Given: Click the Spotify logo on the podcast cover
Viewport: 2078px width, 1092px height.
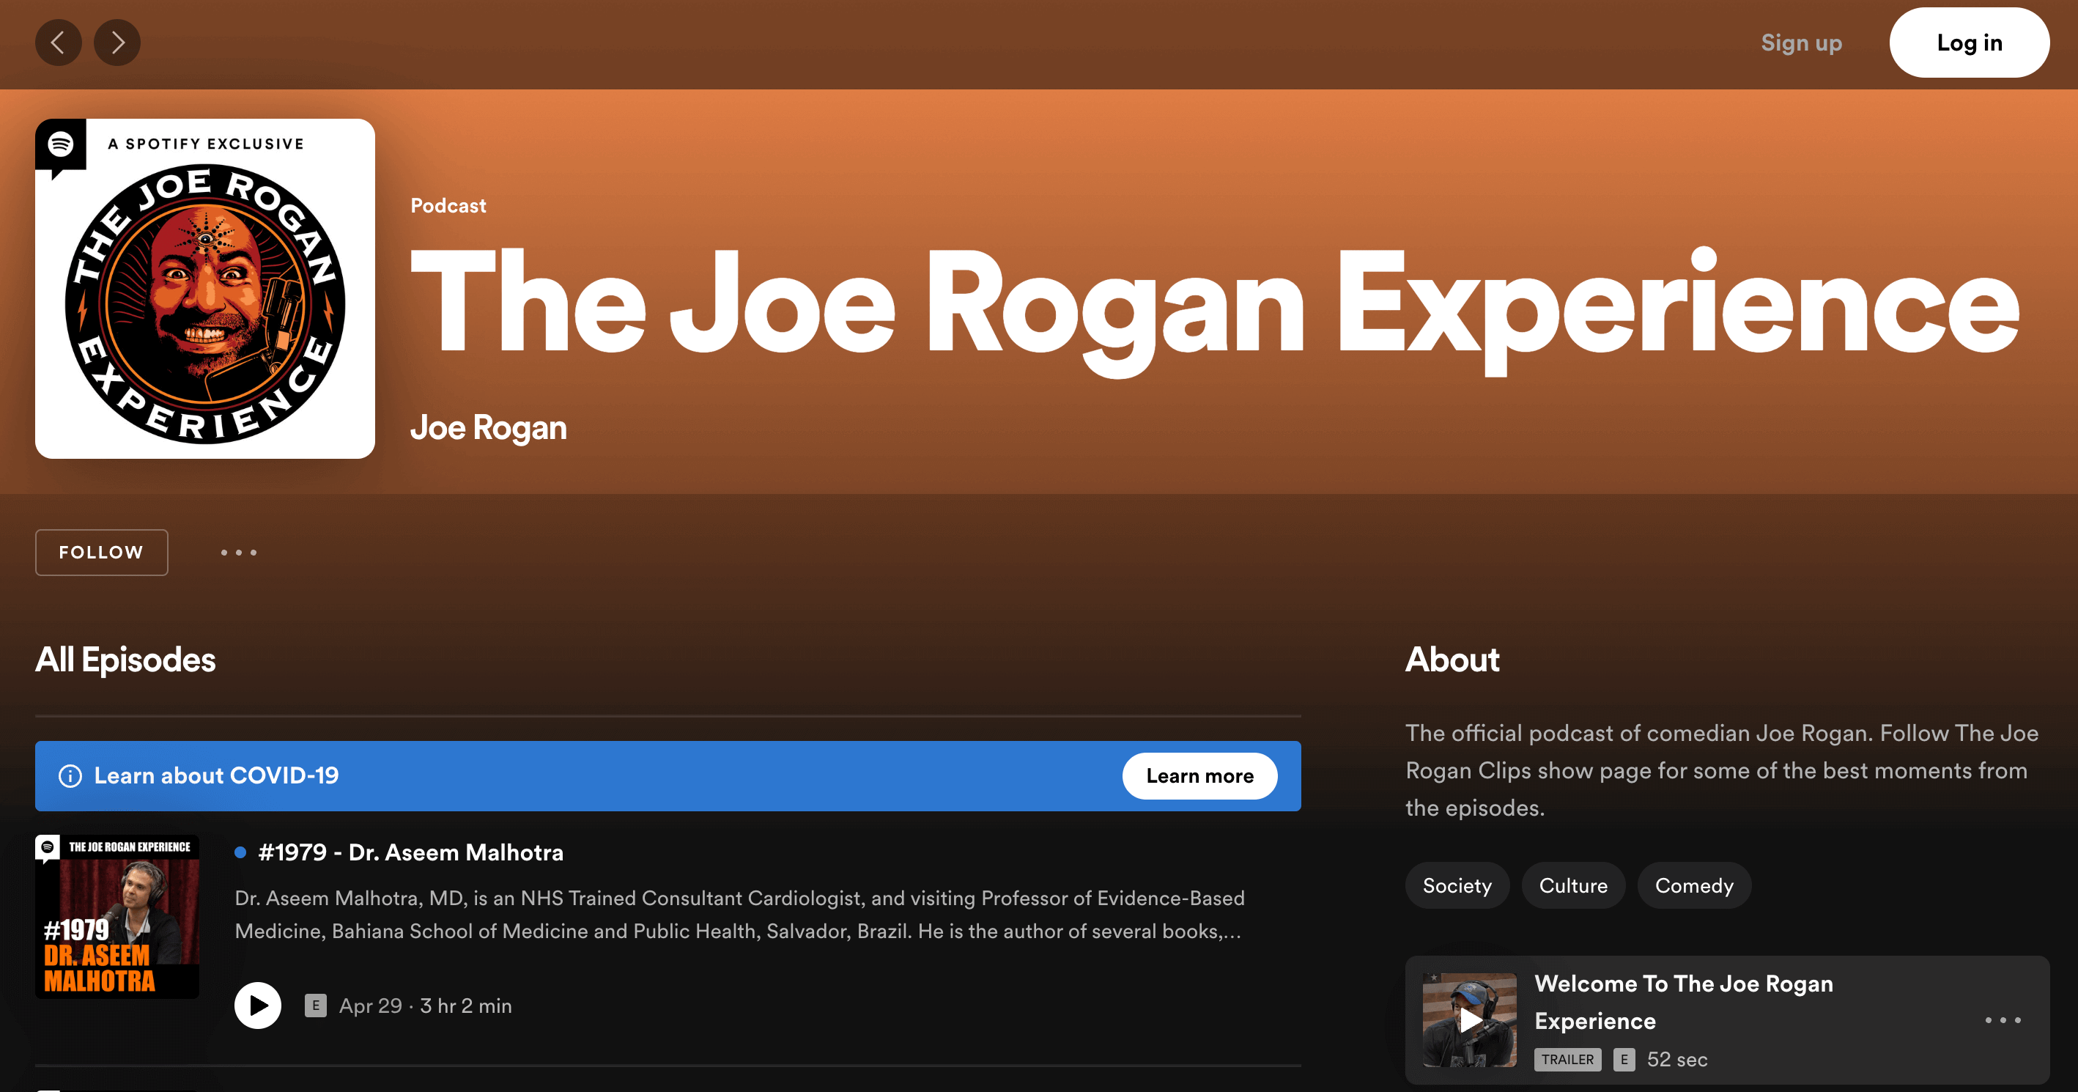Looking at the screenshot, I should (x=61, y=145).
